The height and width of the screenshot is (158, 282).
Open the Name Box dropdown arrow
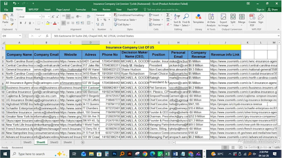click(x=20, y=36)
